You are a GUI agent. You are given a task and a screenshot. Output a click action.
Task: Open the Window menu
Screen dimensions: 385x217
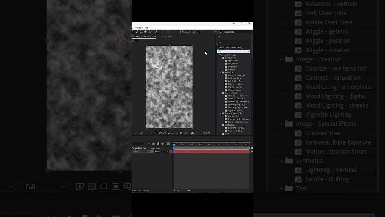click(139, 28)
